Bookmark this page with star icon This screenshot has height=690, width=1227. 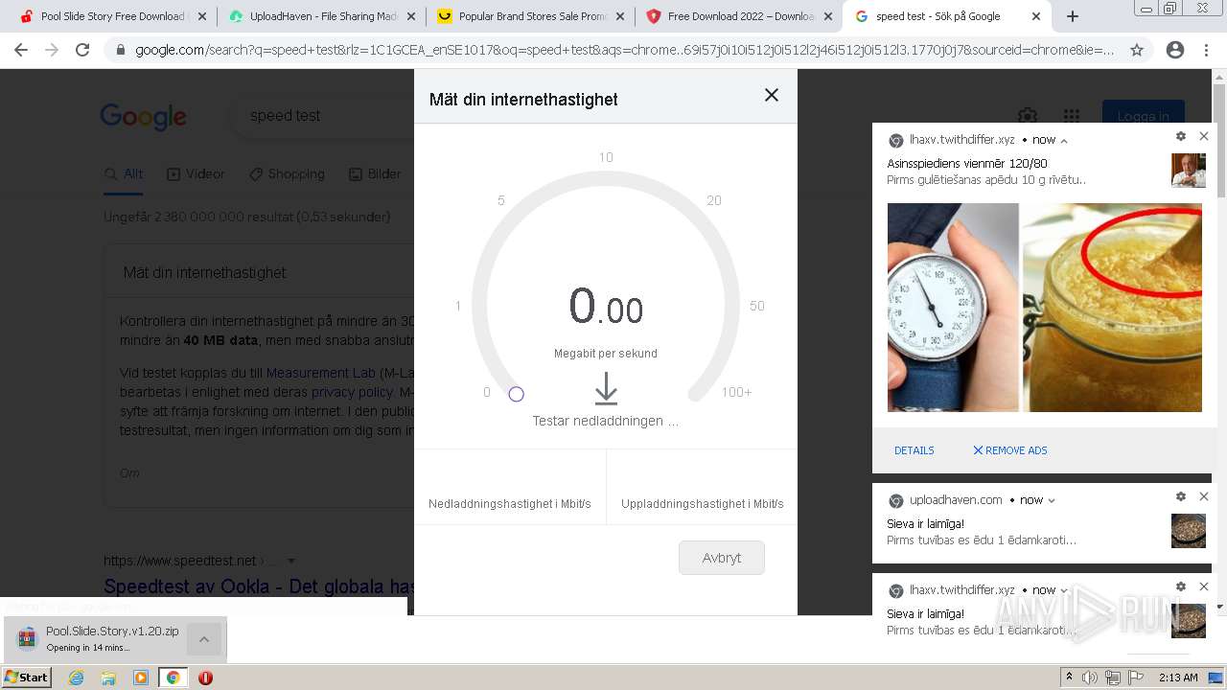click(1137, 50)
